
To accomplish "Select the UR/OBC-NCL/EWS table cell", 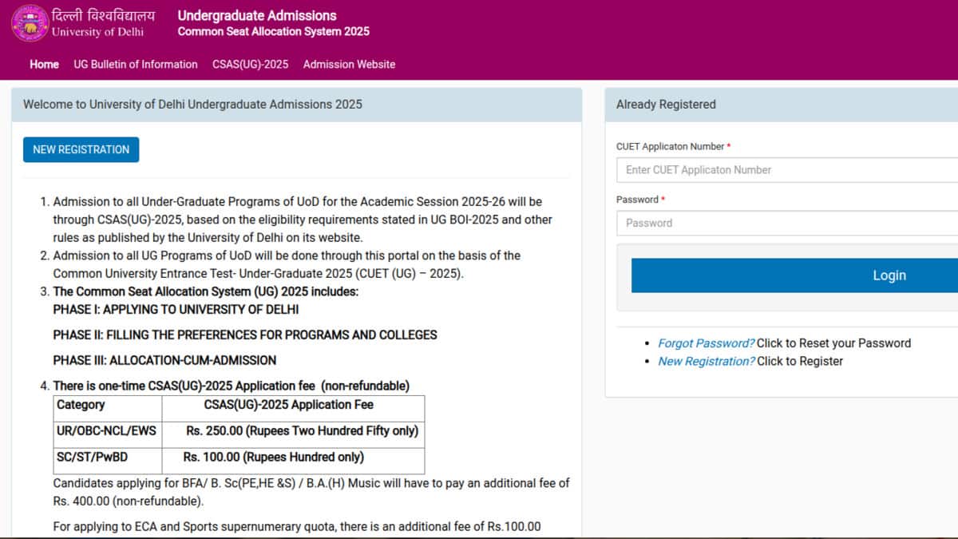I will 107,431.
